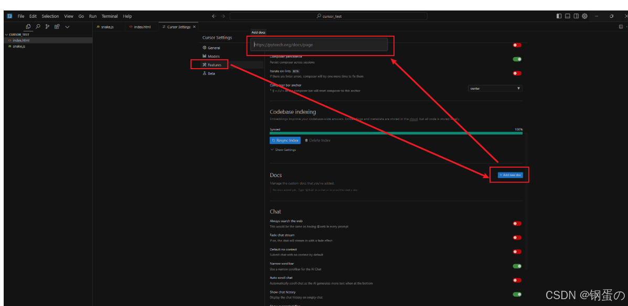Viewport: 628px width, 306px height.
Task: Switch to the index.html tab
Action: click(142, 27)
